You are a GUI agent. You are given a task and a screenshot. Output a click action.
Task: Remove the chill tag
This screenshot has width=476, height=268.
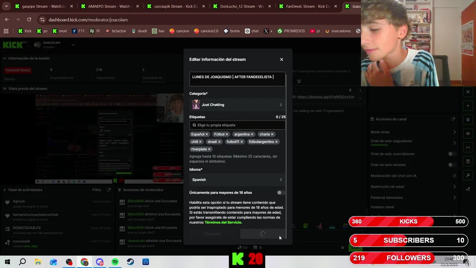pos(200,142)
